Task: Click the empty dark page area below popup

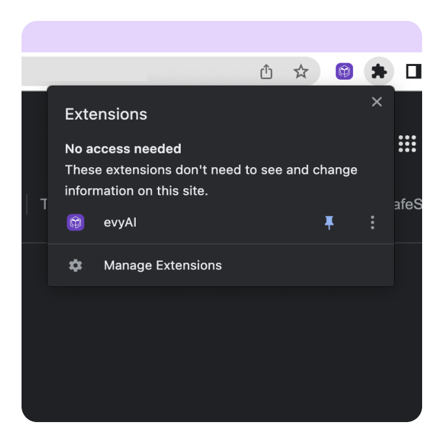Action: [222, 353]
